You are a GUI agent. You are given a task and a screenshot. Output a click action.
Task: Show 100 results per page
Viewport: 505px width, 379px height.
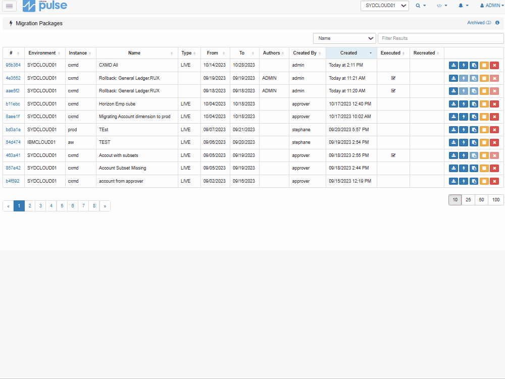pos(496,200)
